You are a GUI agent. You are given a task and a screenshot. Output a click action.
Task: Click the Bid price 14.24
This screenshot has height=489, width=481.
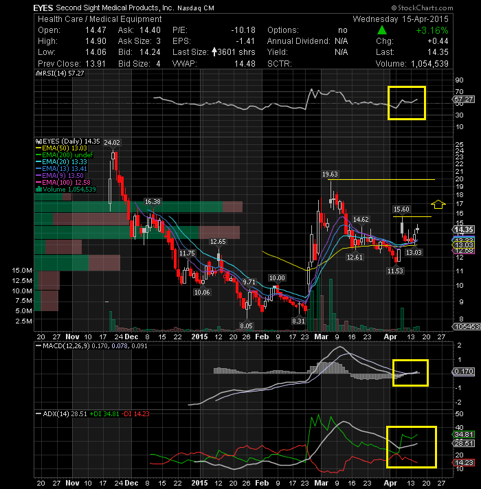(x=150, y=52)
